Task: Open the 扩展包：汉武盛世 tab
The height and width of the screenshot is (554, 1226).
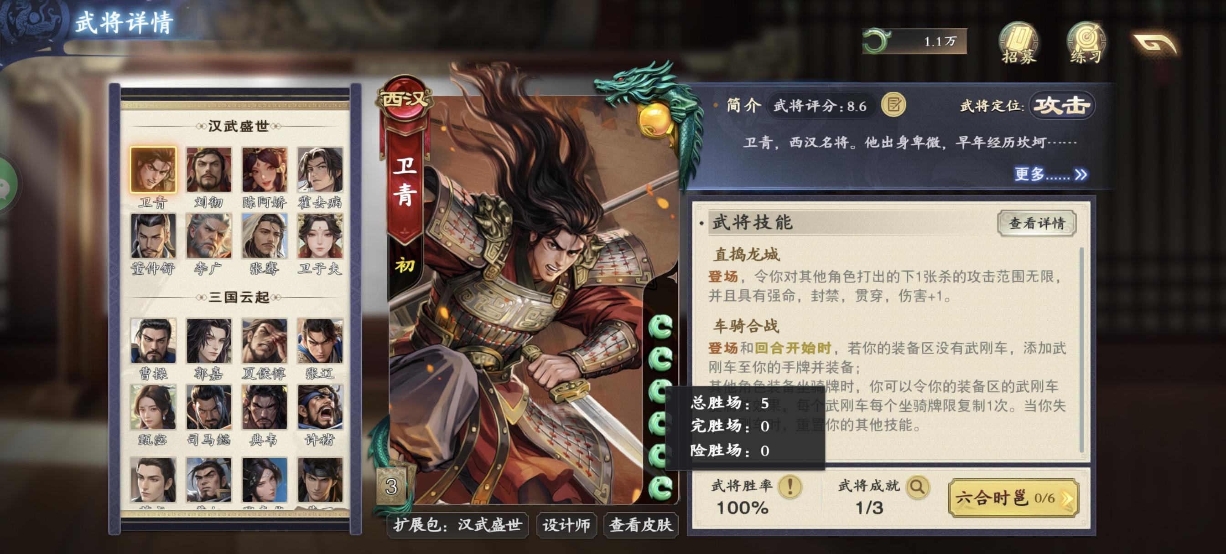Action: click(x=457, y=525)
